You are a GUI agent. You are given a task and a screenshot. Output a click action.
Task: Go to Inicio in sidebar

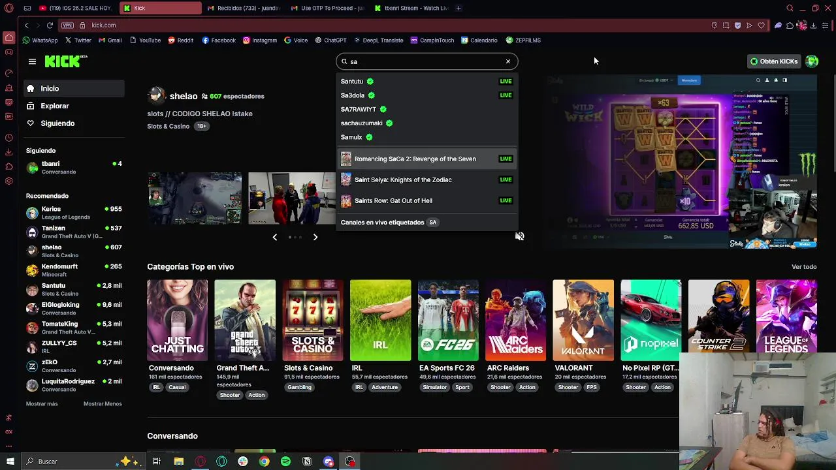point(73,89)
